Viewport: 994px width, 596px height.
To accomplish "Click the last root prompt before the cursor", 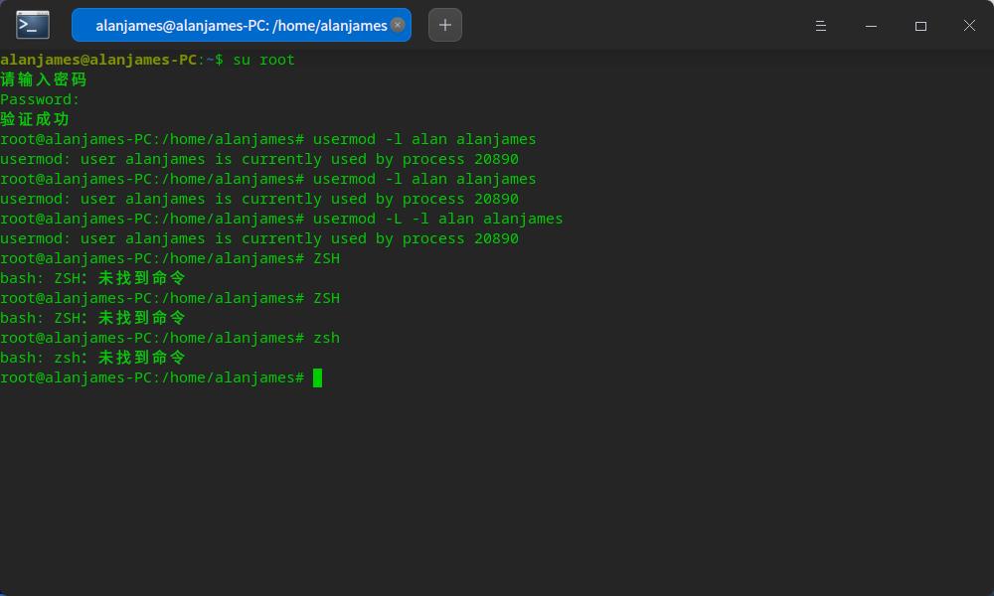I will pyautogui.click(x=152, y=377).
